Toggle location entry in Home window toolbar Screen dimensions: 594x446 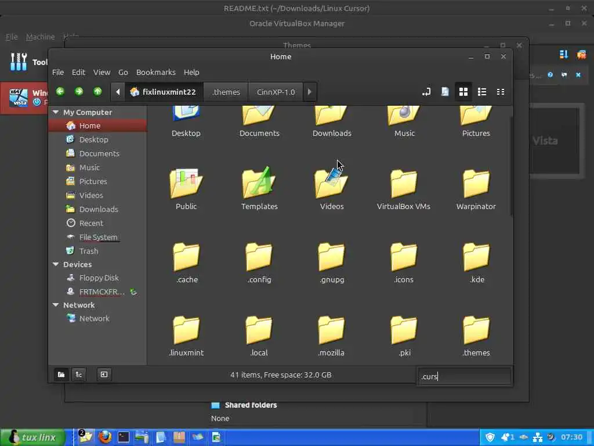(426, 92)
